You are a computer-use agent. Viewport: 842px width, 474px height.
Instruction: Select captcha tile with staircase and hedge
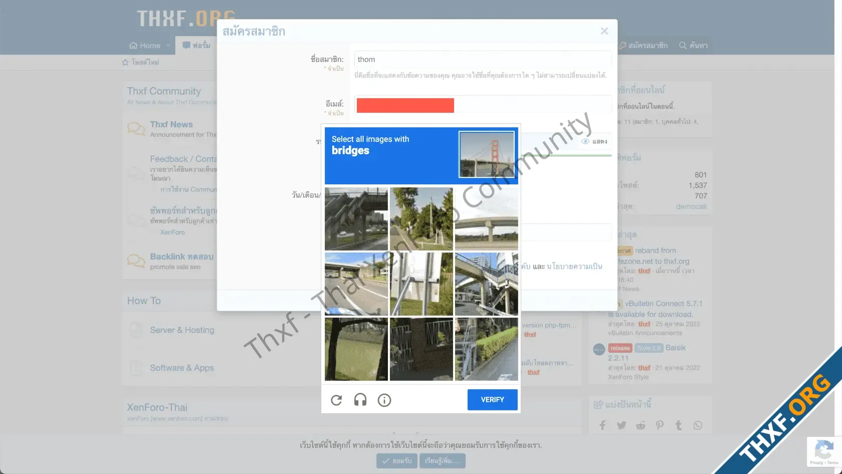487,349
